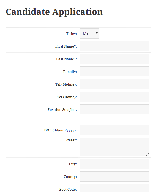
Task: Click the dropdown arrow next to Mr
Action: [97, 33]
